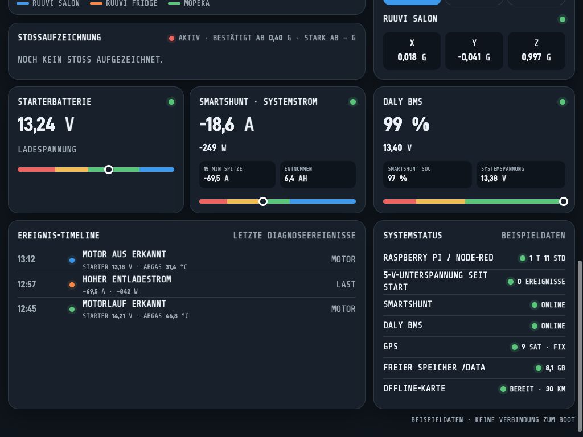Viewport: 583px width, 437px height.
Task: Click the Last tag on Hoher Entladestrom row
Action: tap(346, 285)
